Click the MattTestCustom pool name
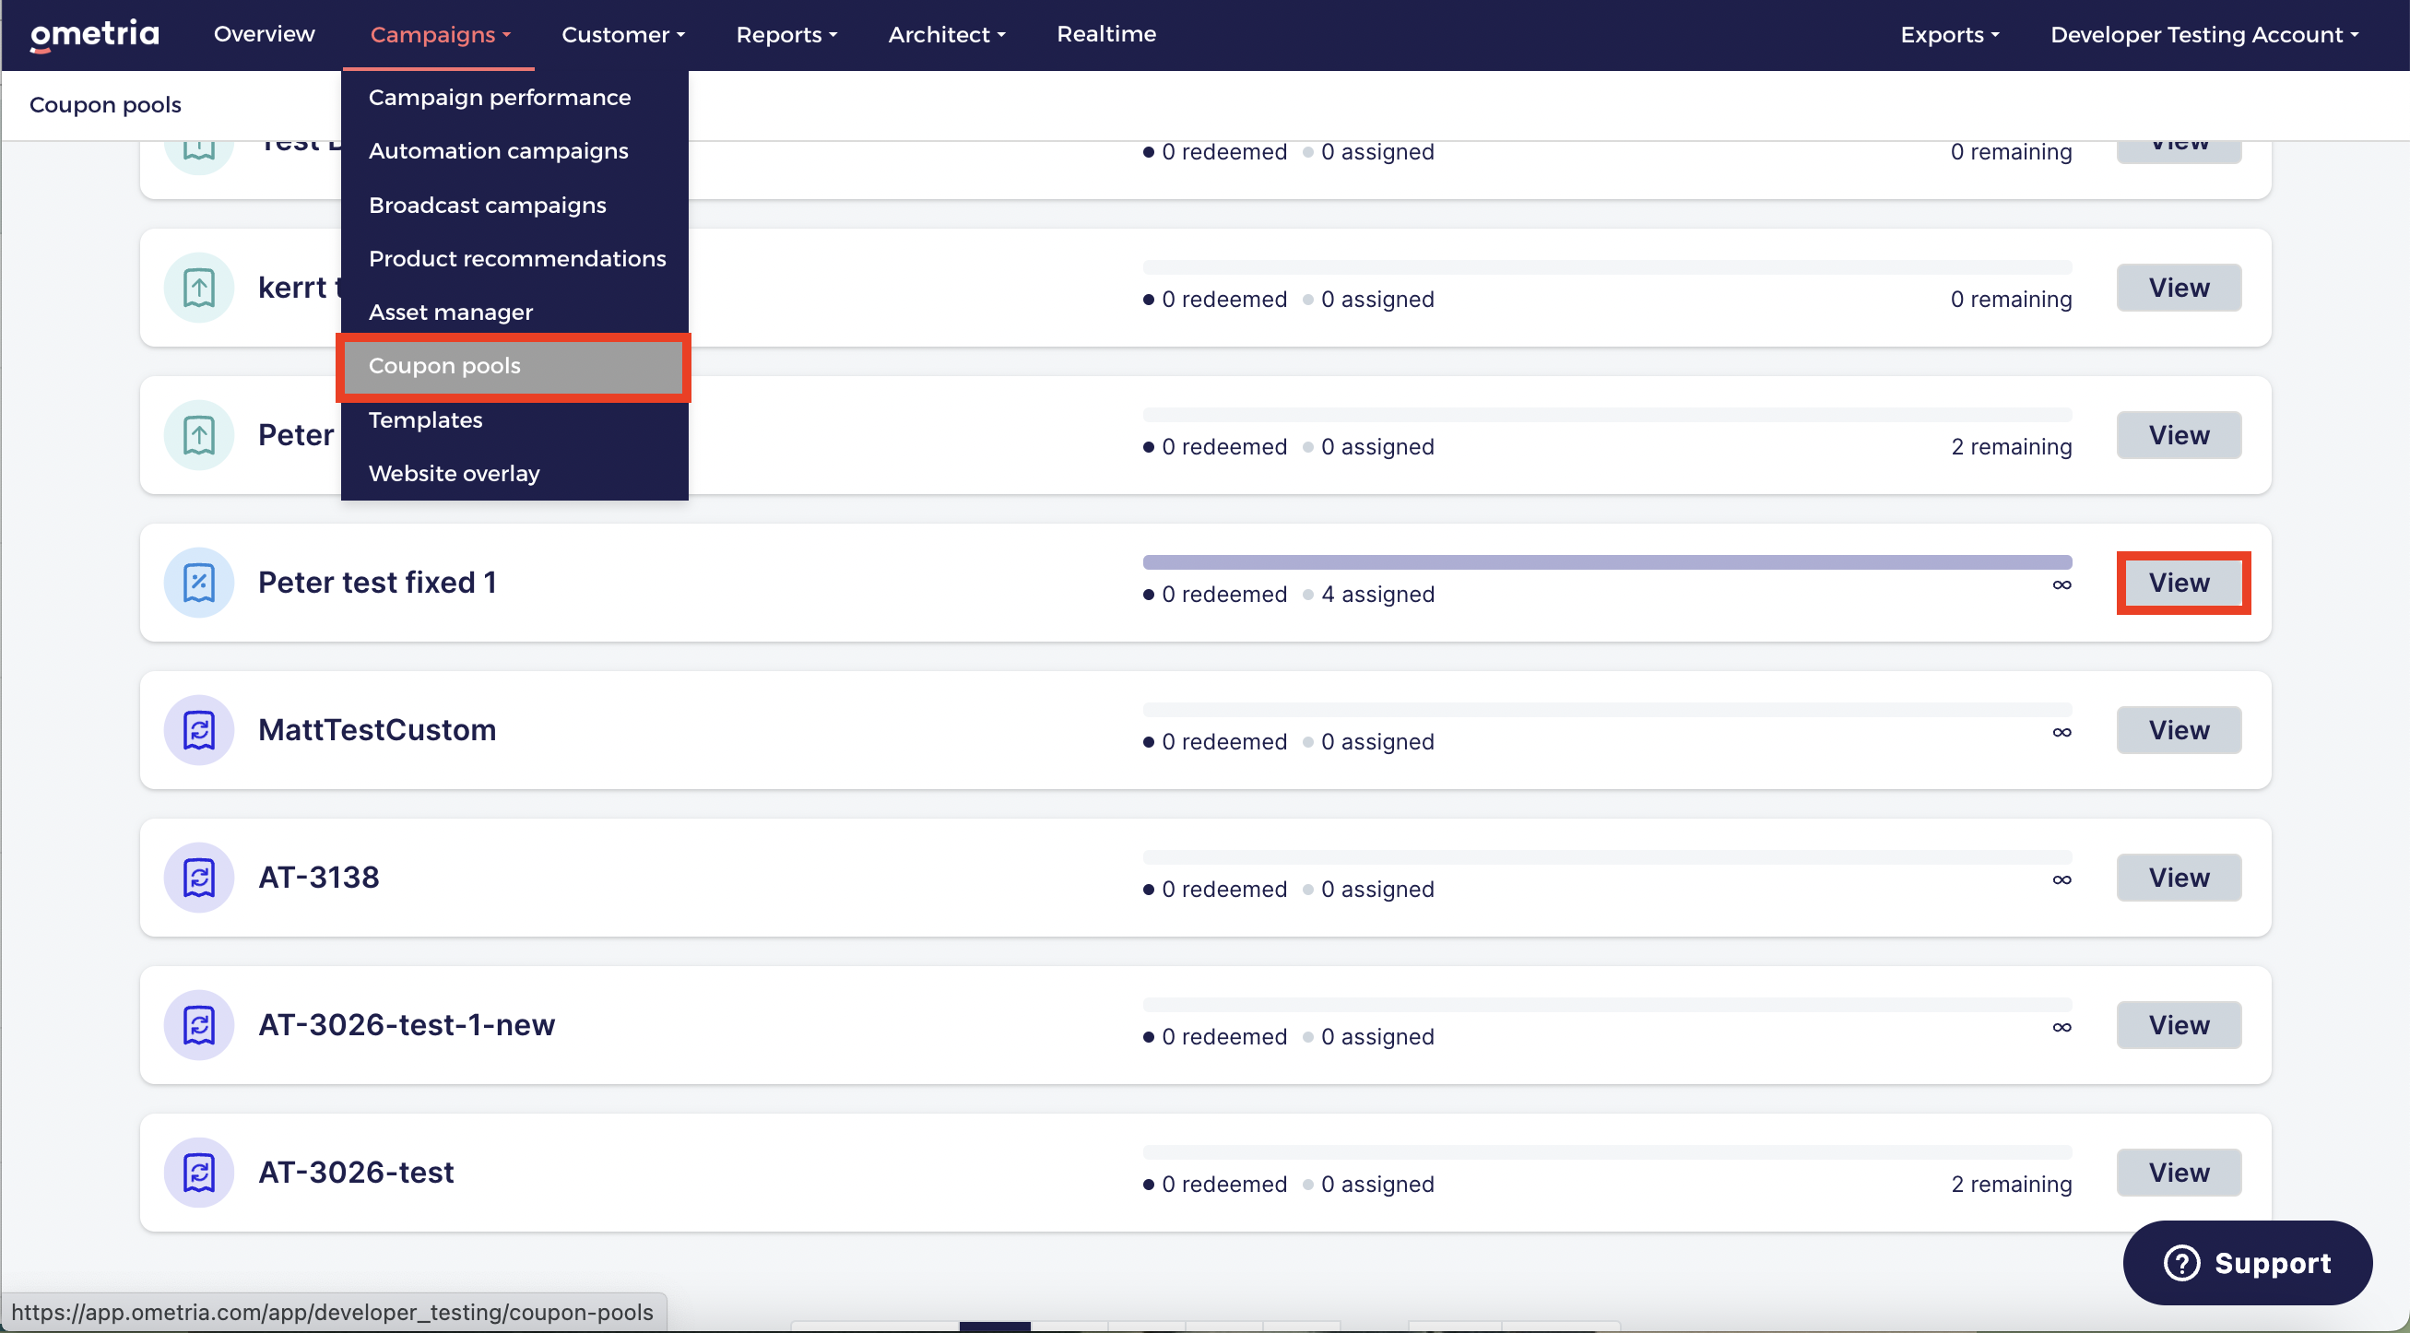This screenshot has width=2410, height=1333. 377,729
